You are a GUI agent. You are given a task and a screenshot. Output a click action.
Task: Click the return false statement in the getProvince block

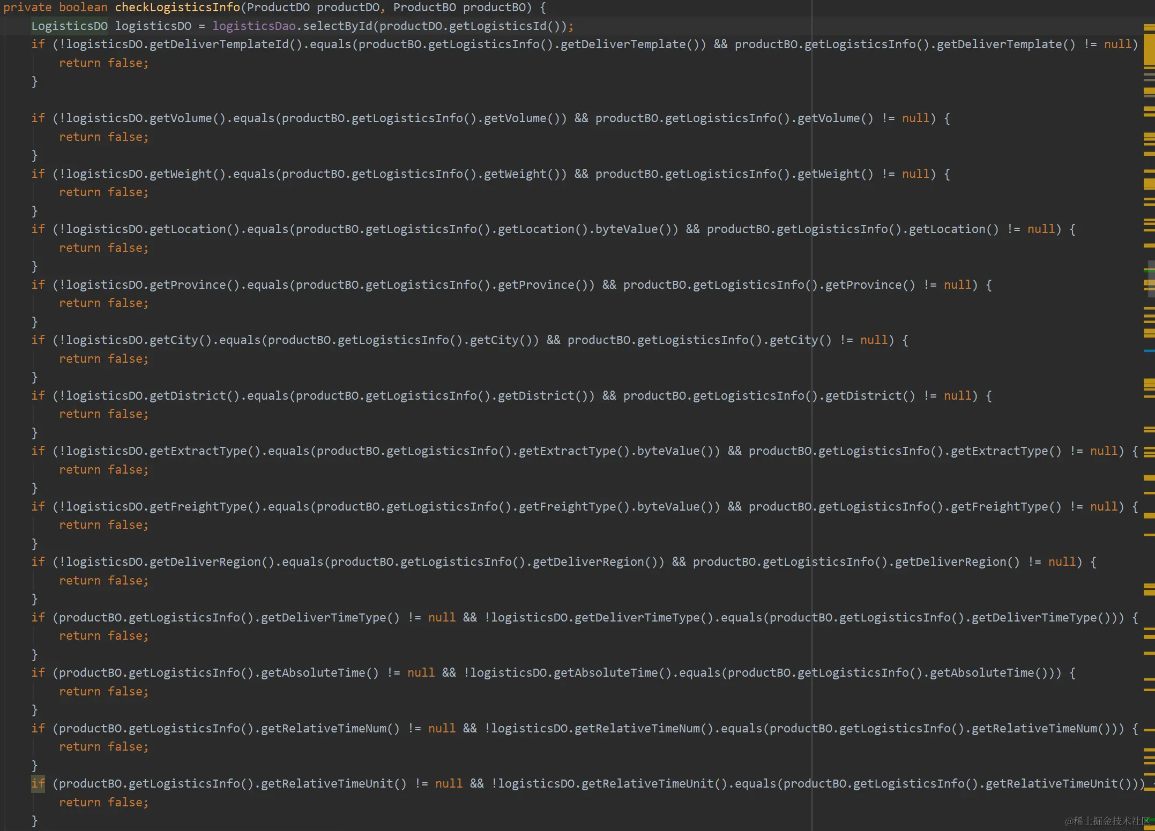[x=105, y=303]
